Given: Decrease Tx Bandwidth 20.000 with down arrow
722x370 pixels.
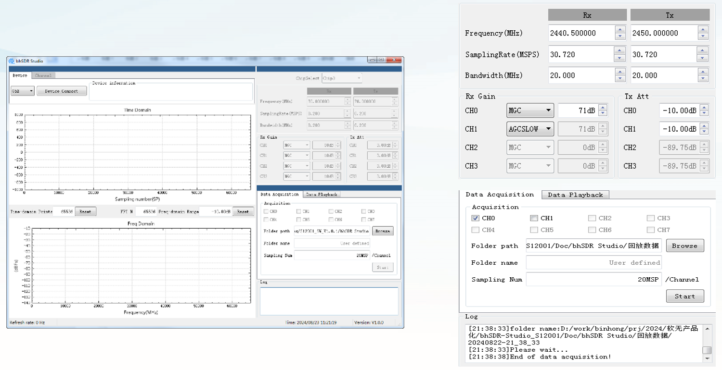Looking at the screenshot, I should 703,79.
